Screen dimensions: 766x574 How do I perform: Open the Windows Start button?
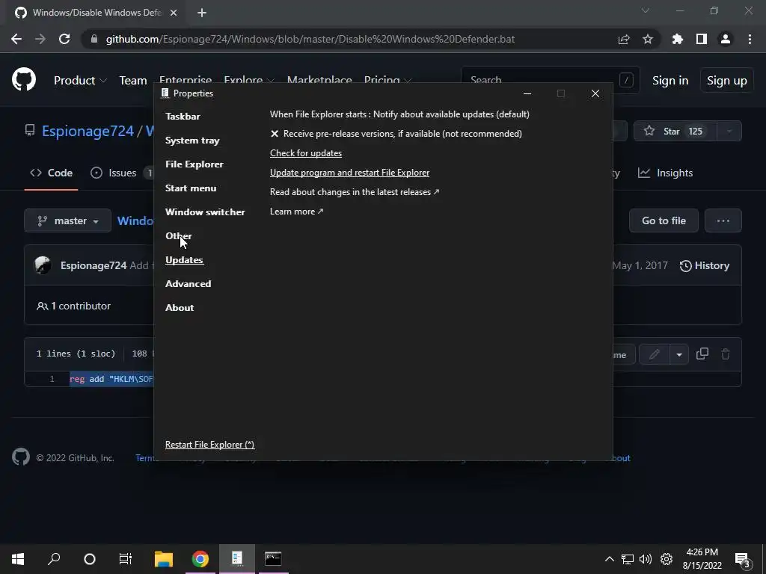[x=18, y=559]
